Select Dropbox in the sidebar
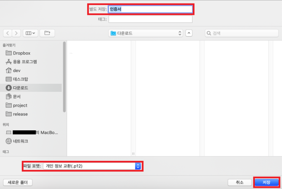The image size is (282, 189). (21, 53)
